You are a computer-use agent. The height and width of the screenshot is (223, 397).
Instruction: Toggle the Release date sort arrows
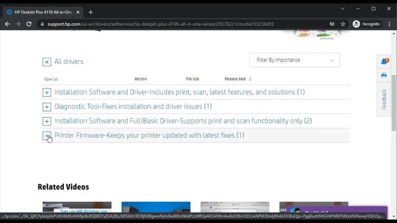point(250,79)
